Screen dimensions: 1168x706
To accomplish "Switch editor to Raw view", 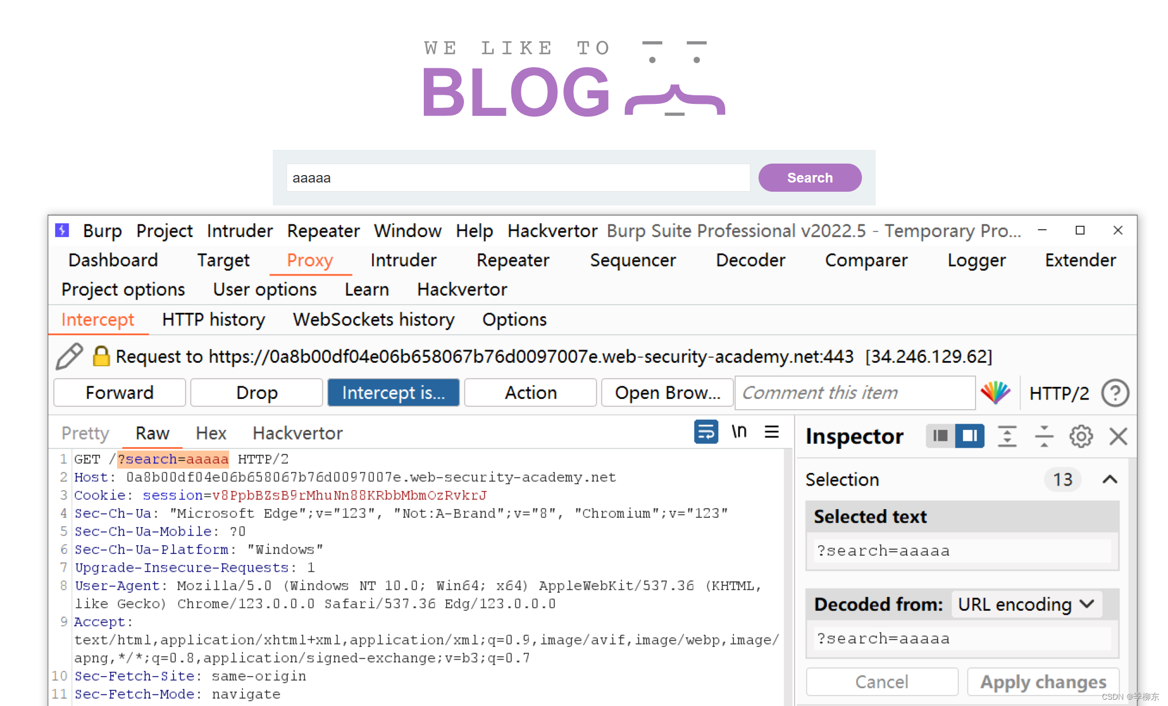I will pyautogui.click(x=152, y=433).
